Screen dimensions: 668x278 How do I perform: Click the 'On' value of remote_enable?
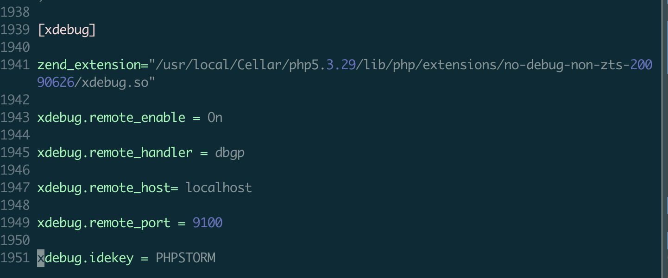point(214,118)
